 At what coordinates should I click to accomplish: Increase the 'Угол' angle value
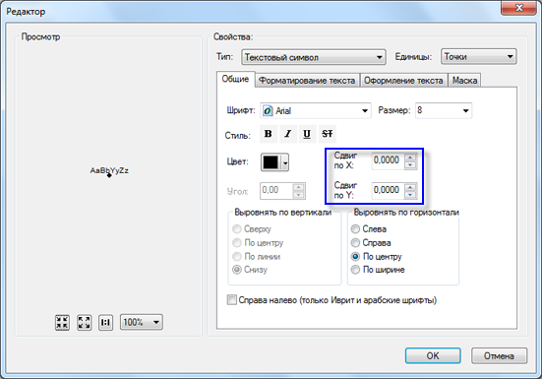(x=299, y=187)
